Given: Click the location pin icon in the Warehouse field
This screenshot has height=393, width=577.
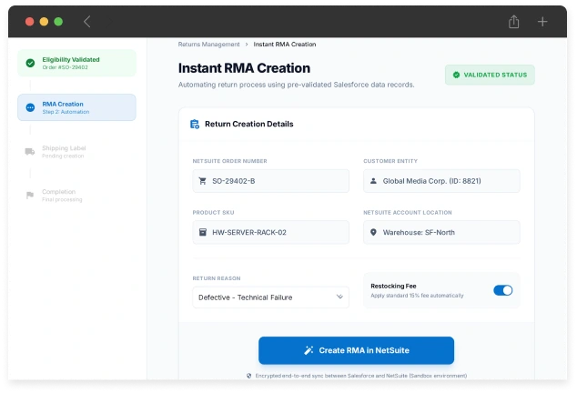Looking at the screenshot, I should (373, 232).
